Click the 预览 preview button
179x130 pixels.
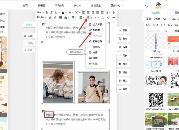coord(123,64)
